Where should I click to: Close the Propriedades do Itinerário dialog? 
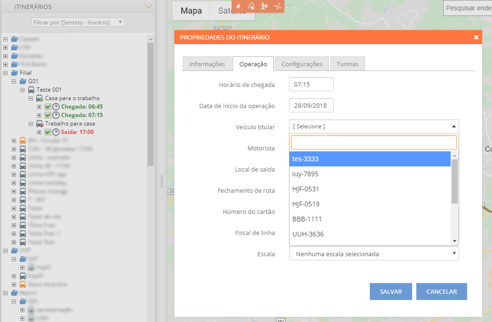[x=476, y=37]
